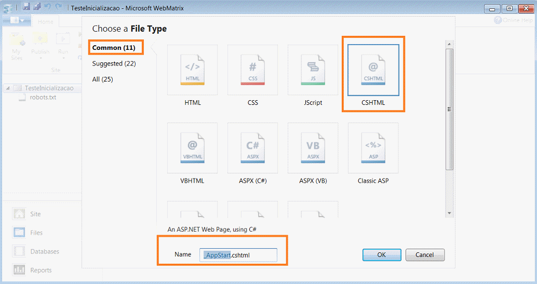
Task: Click the Publish ribbon button
Action: 41,47
